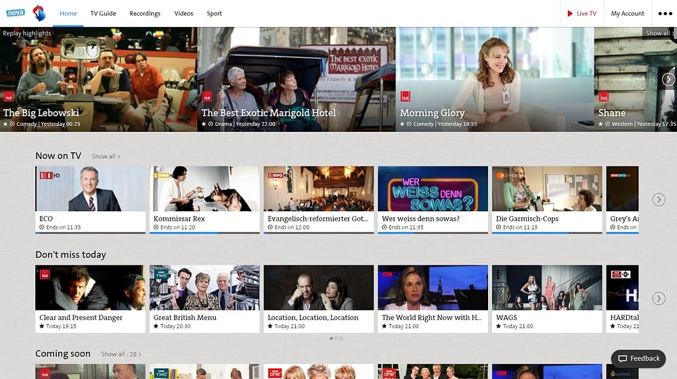Open Die Garmisch-Cops card
Viewport: 677px width, 379px height.
coord(547,200)
